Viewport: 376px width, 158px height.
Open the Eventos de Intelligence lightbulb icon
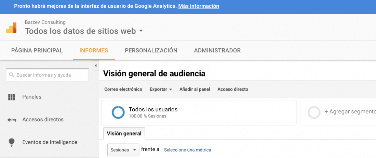pos(12,142)
